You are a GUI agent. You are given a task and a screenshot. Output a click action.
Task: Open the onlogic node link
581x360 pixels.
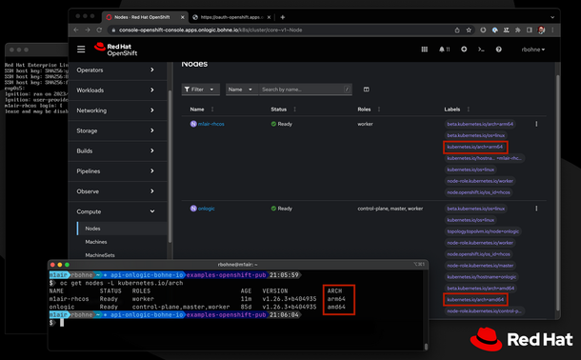(207, 209)
